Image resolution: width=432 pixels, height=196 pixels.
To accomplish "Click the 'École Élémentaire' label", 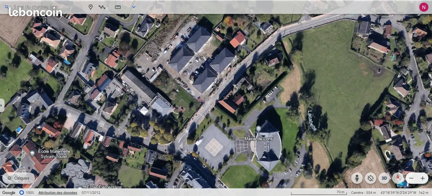I will tap(104, 187).
